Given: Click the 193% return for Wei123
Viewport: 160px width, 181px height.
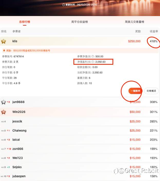Looking at the screenshot, I should 154,158.
